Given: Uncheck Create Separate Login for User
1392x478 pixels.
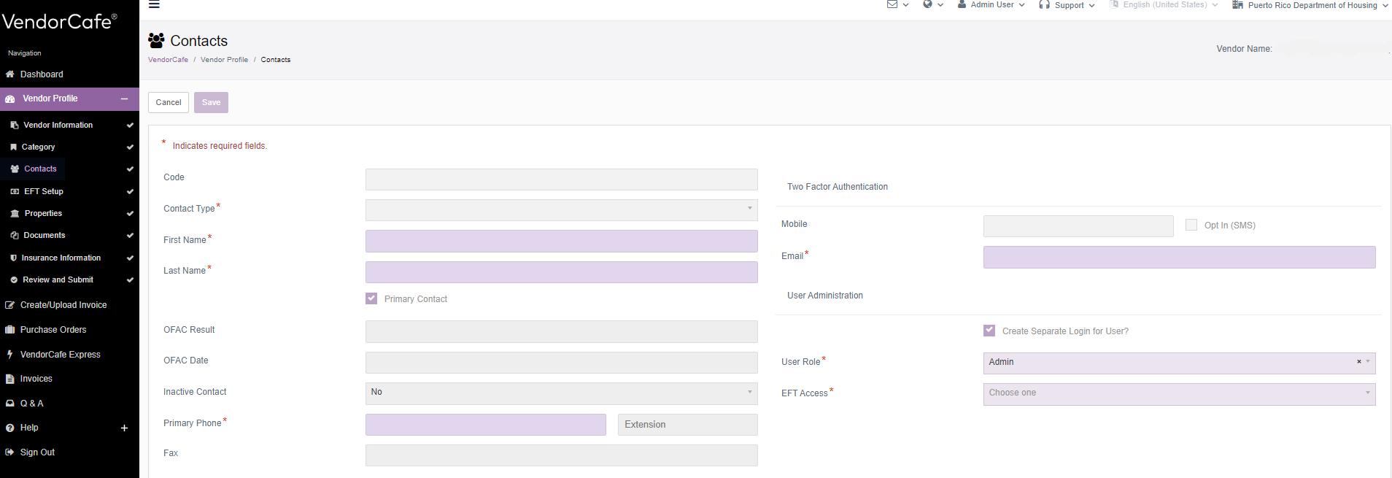Looking at the screenshot, I should click(x=989, y=331).
